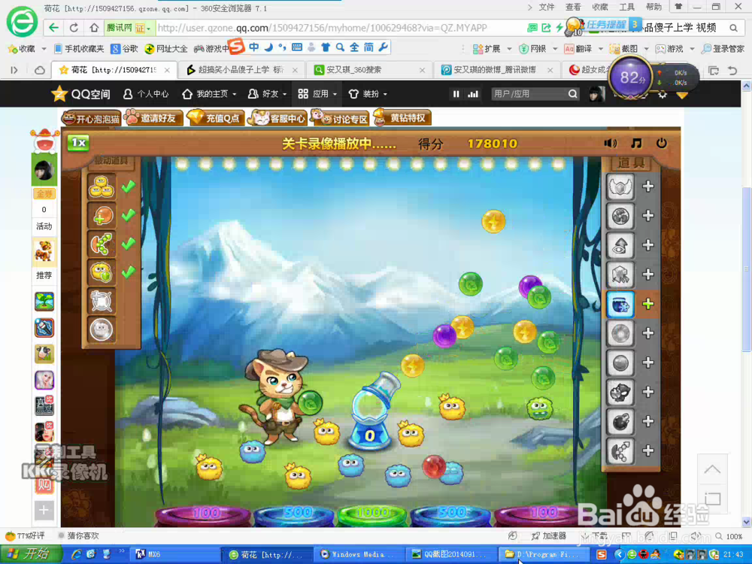Click the QQ空间 settings gear icon
The height and width of the screenshot is (564, 752).
click(663, 95)
